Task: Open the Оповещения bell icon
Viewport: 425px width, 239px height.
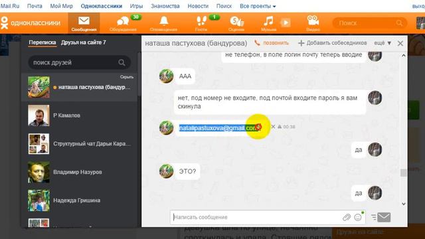Action: pyautogui.click(x=163, y=23)
